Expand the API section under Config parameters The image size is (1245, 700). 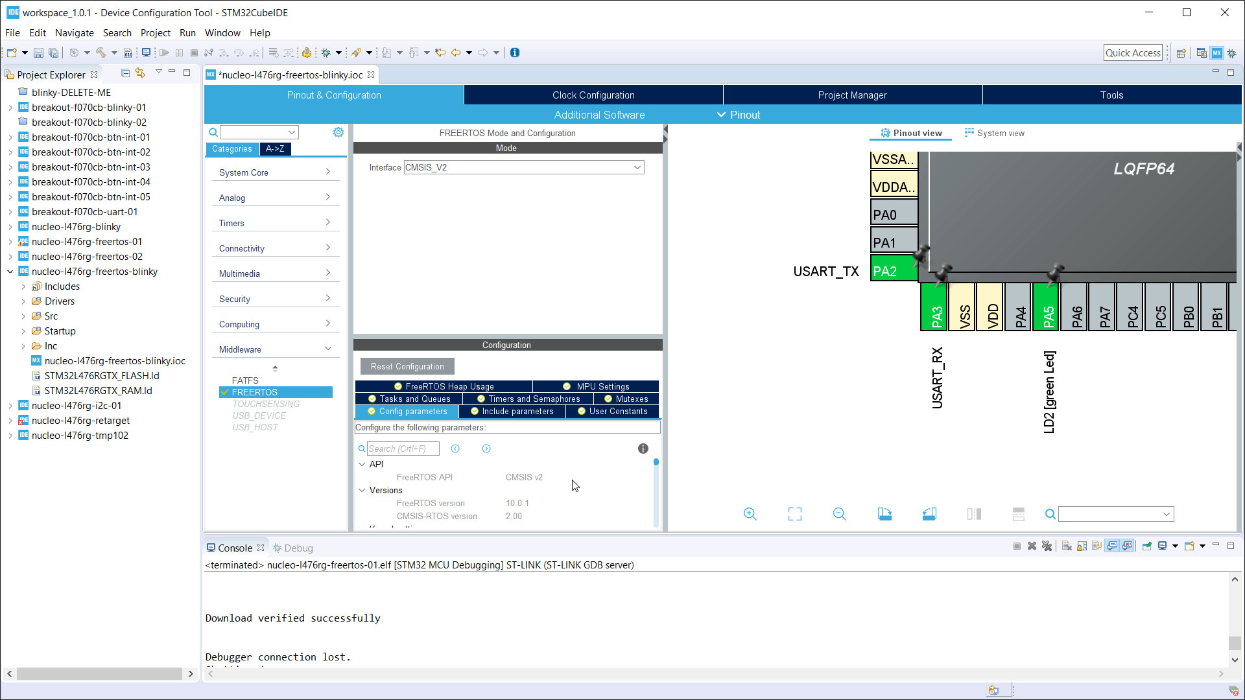pyautogui.click(x=362, y=463)
